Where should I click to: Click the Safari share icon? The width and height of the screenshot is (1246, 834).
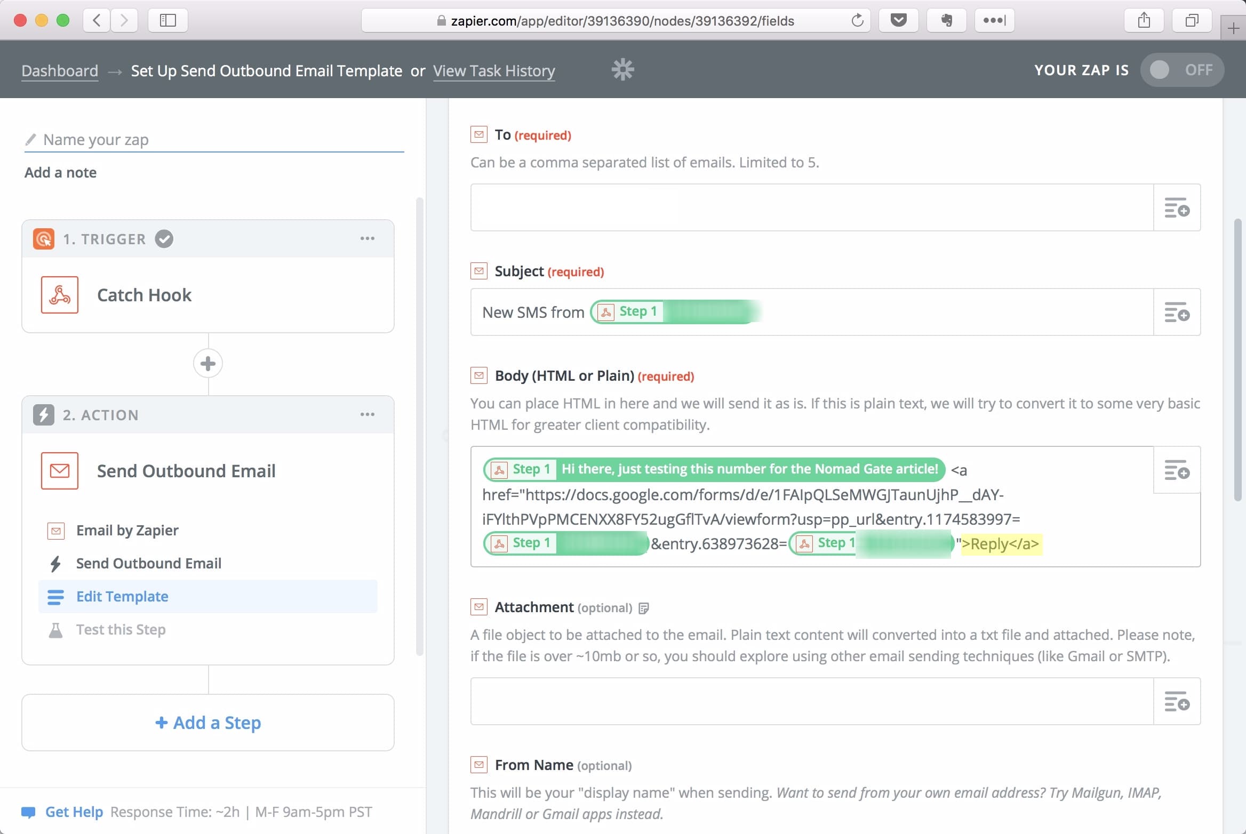[x=1144, y=21]
